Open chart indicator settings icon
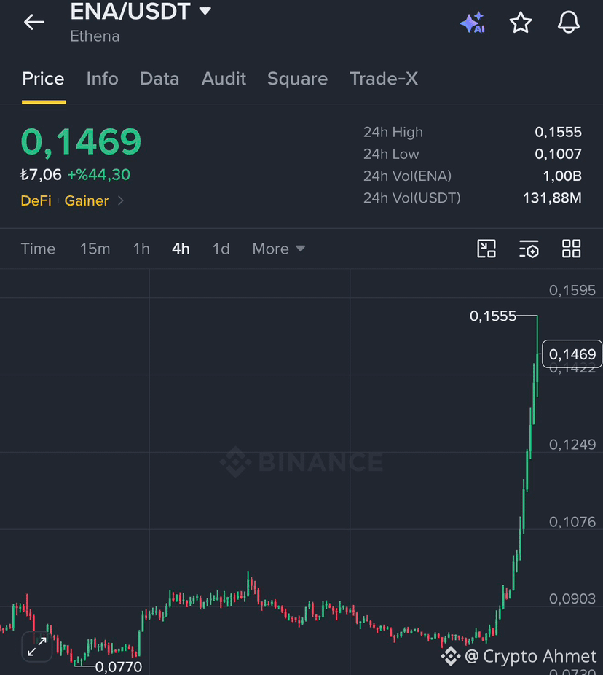 point(529,249)
